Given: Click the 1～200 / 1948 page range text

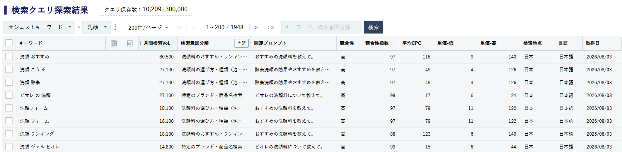Looking at the screenshot, I should tap(225, 27).
